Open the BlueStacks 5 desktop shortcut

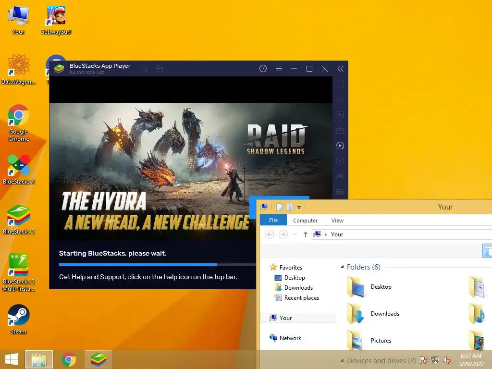point(19,219)
